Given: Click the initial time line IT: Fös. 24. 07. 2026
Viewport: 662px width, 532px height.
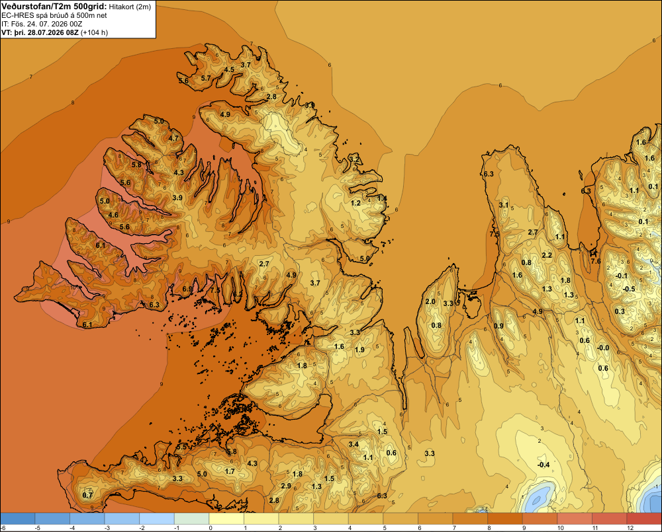Looking at the screenshot, I should [42, 24].
